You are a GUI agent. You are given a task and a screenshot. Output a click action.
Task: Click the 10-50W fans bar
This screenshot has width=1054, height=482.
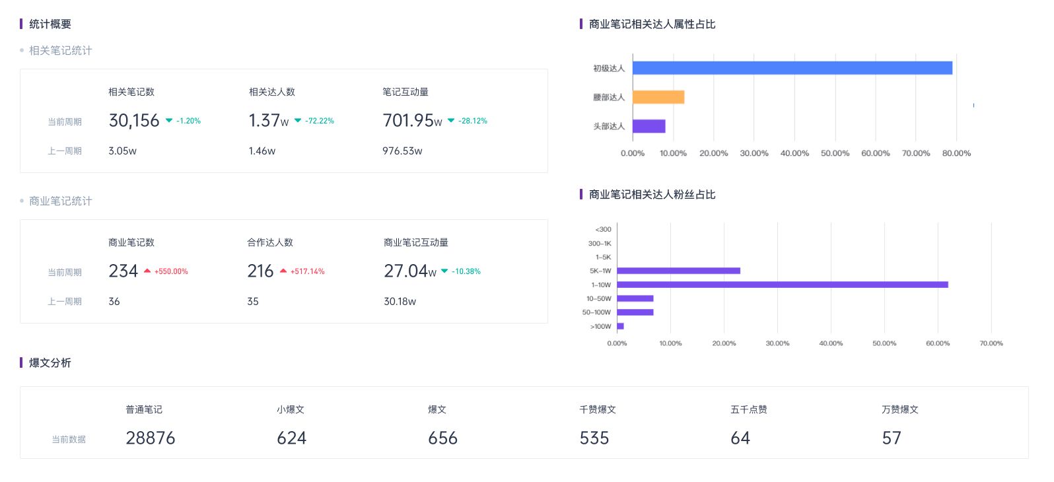pyautogui.click(x=635, y=298)
